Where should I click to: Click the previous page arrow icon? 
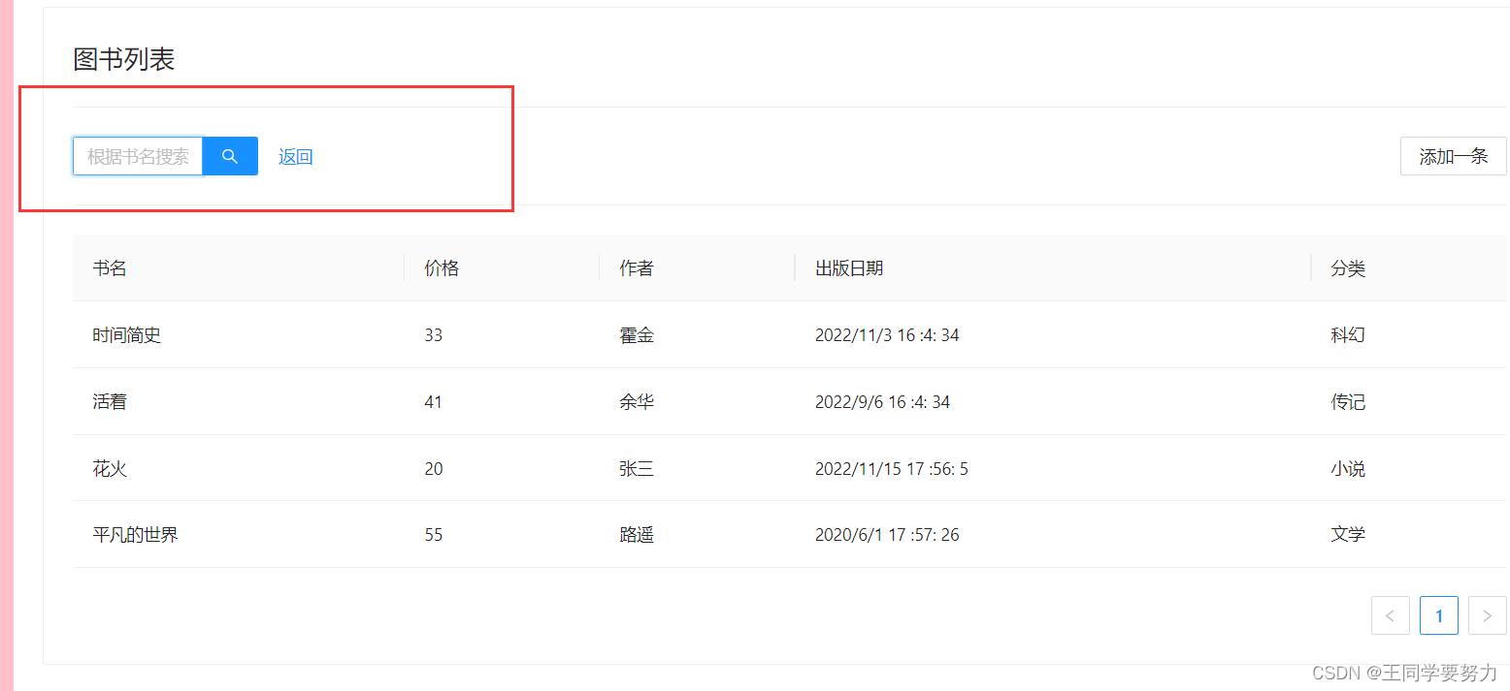(x=1390, y=615)
